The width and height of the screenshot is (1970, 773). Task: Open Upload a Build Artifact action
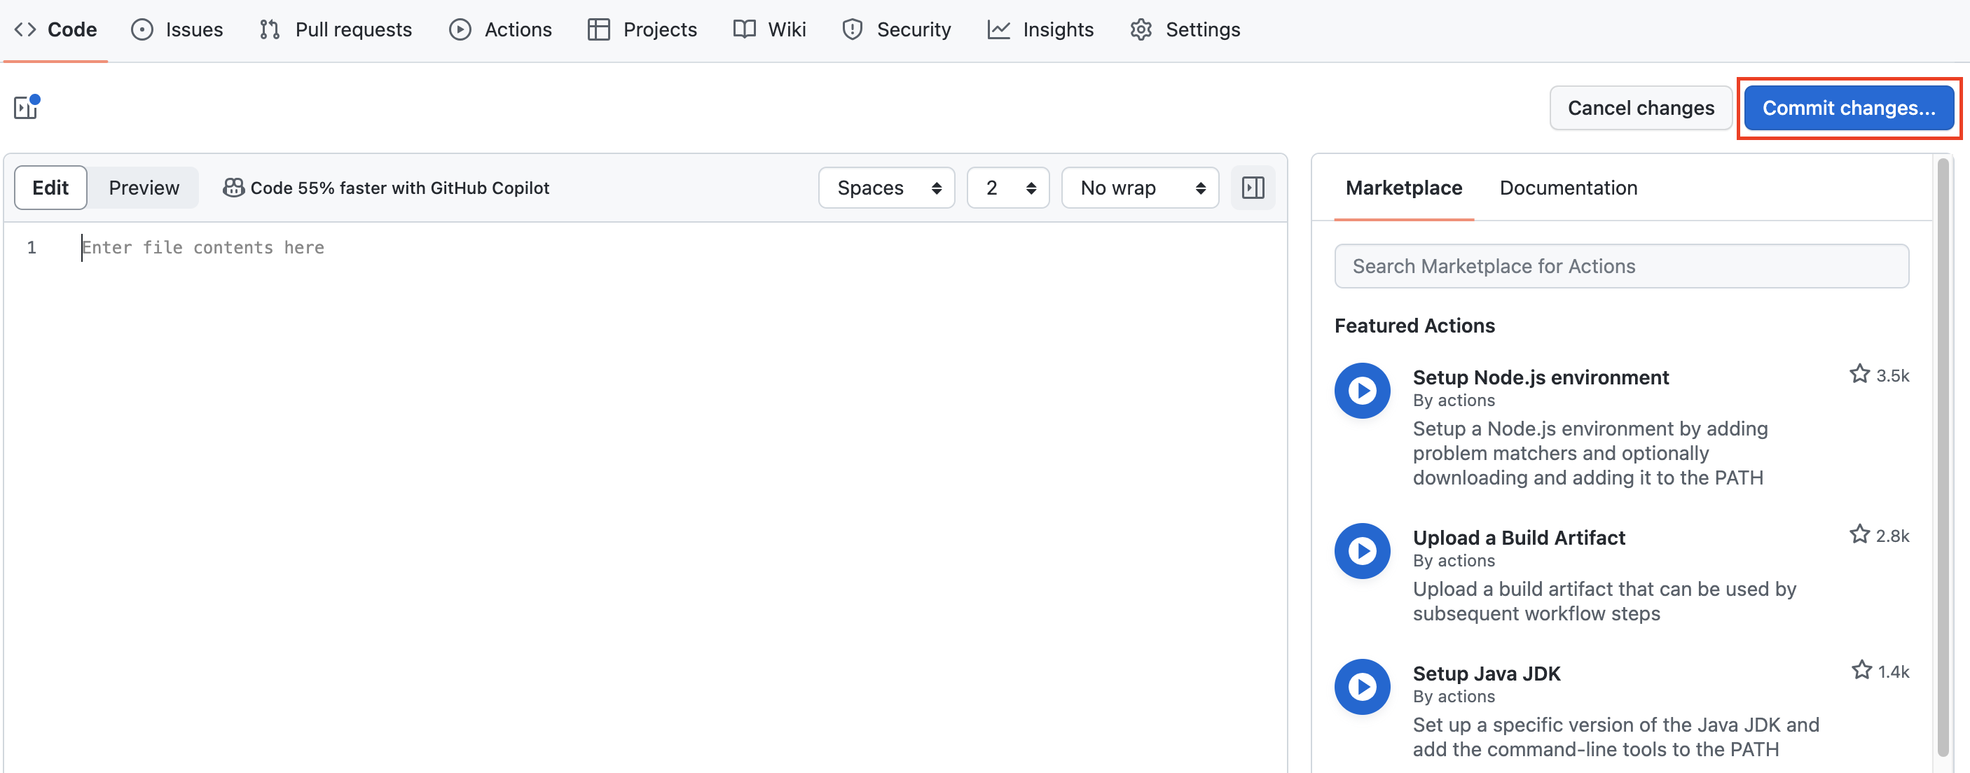[x=1518, y=538]
